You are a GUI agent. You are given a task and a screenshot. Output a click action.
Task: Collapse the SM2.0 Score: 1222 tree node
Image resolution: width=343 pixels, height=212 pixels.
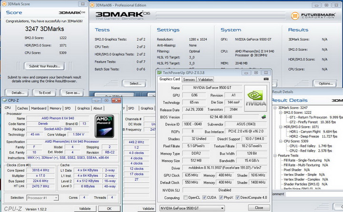281,113
